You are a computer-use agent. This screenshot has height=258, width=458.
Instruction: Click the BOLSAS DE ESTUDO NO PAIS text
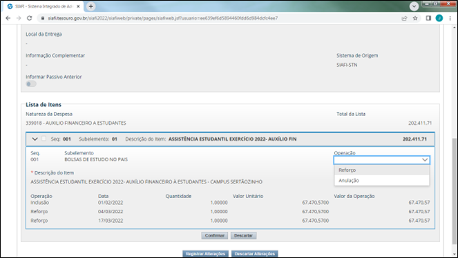tap(96, 159)
